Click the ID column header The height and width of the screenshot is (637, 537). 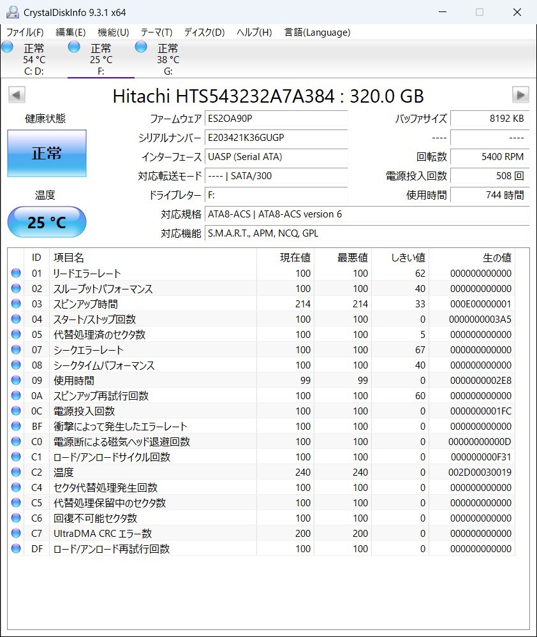[x=36, y=258]
